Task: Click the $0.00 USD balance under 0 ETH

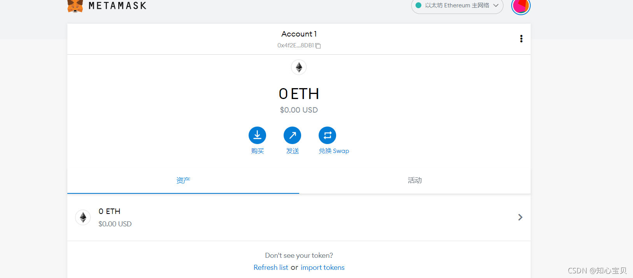Action: pyautogui.click(x=299, y=110)
